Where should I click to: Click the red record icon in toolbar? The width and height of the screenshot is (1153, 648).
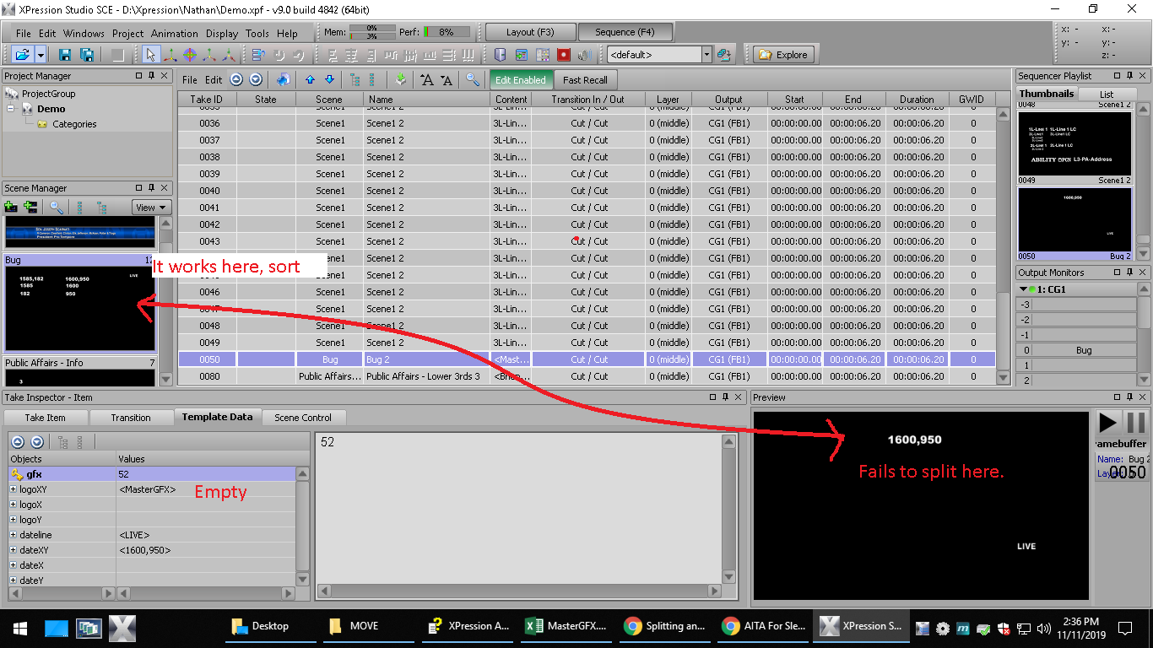(563, 55)
